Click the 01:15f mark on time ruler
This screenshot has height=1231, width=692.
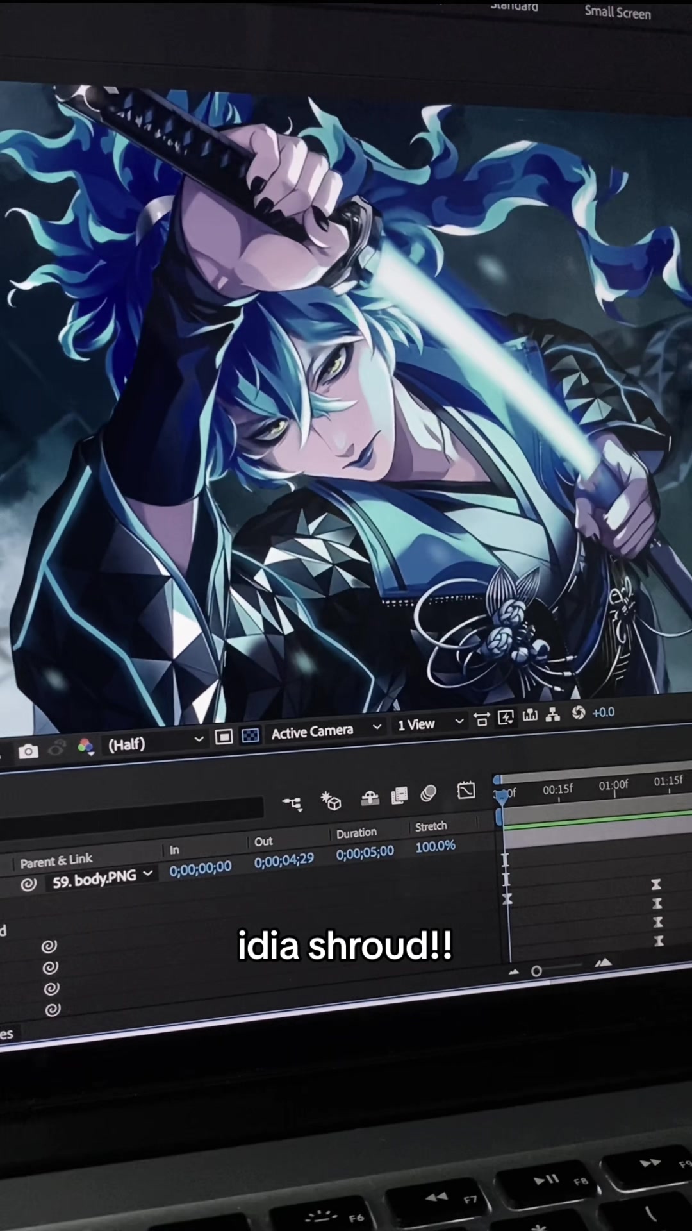tap(668, 781)
